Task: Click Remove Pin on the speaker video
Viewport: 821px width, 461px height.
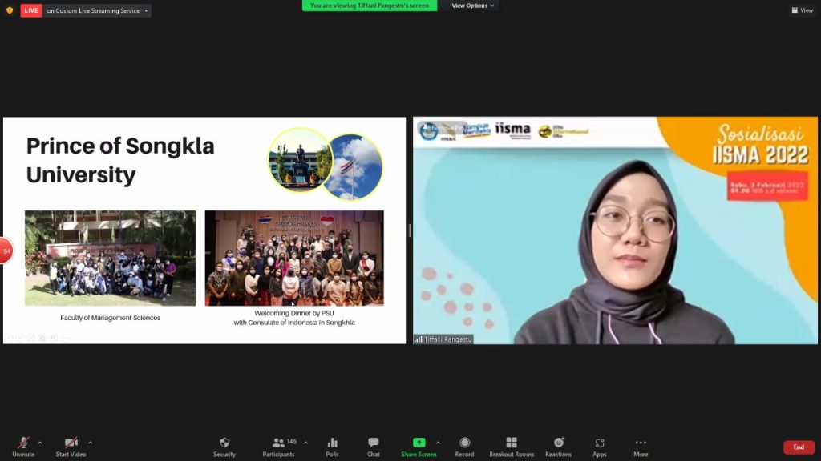Action: pyautogui.click(x=443, y=127)
